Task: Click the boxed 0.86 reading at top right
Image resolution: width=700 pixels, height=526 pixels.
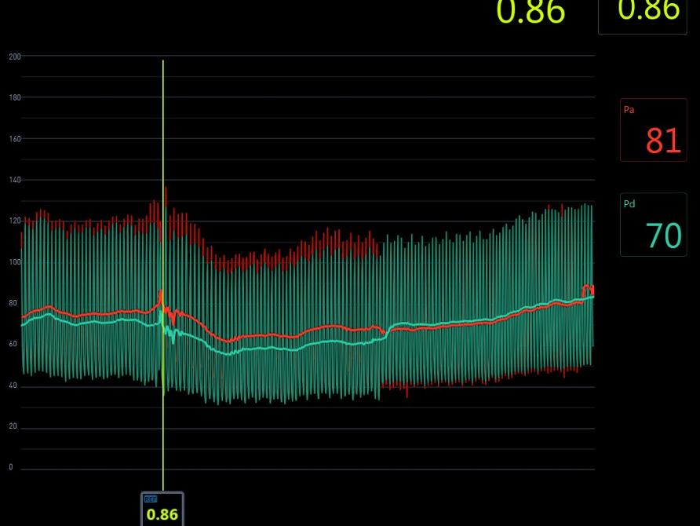Action: [649, 11]
